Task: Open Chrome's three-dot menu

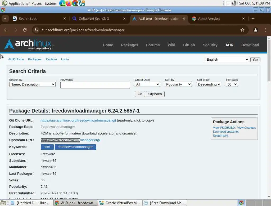Action: point(265,30)
